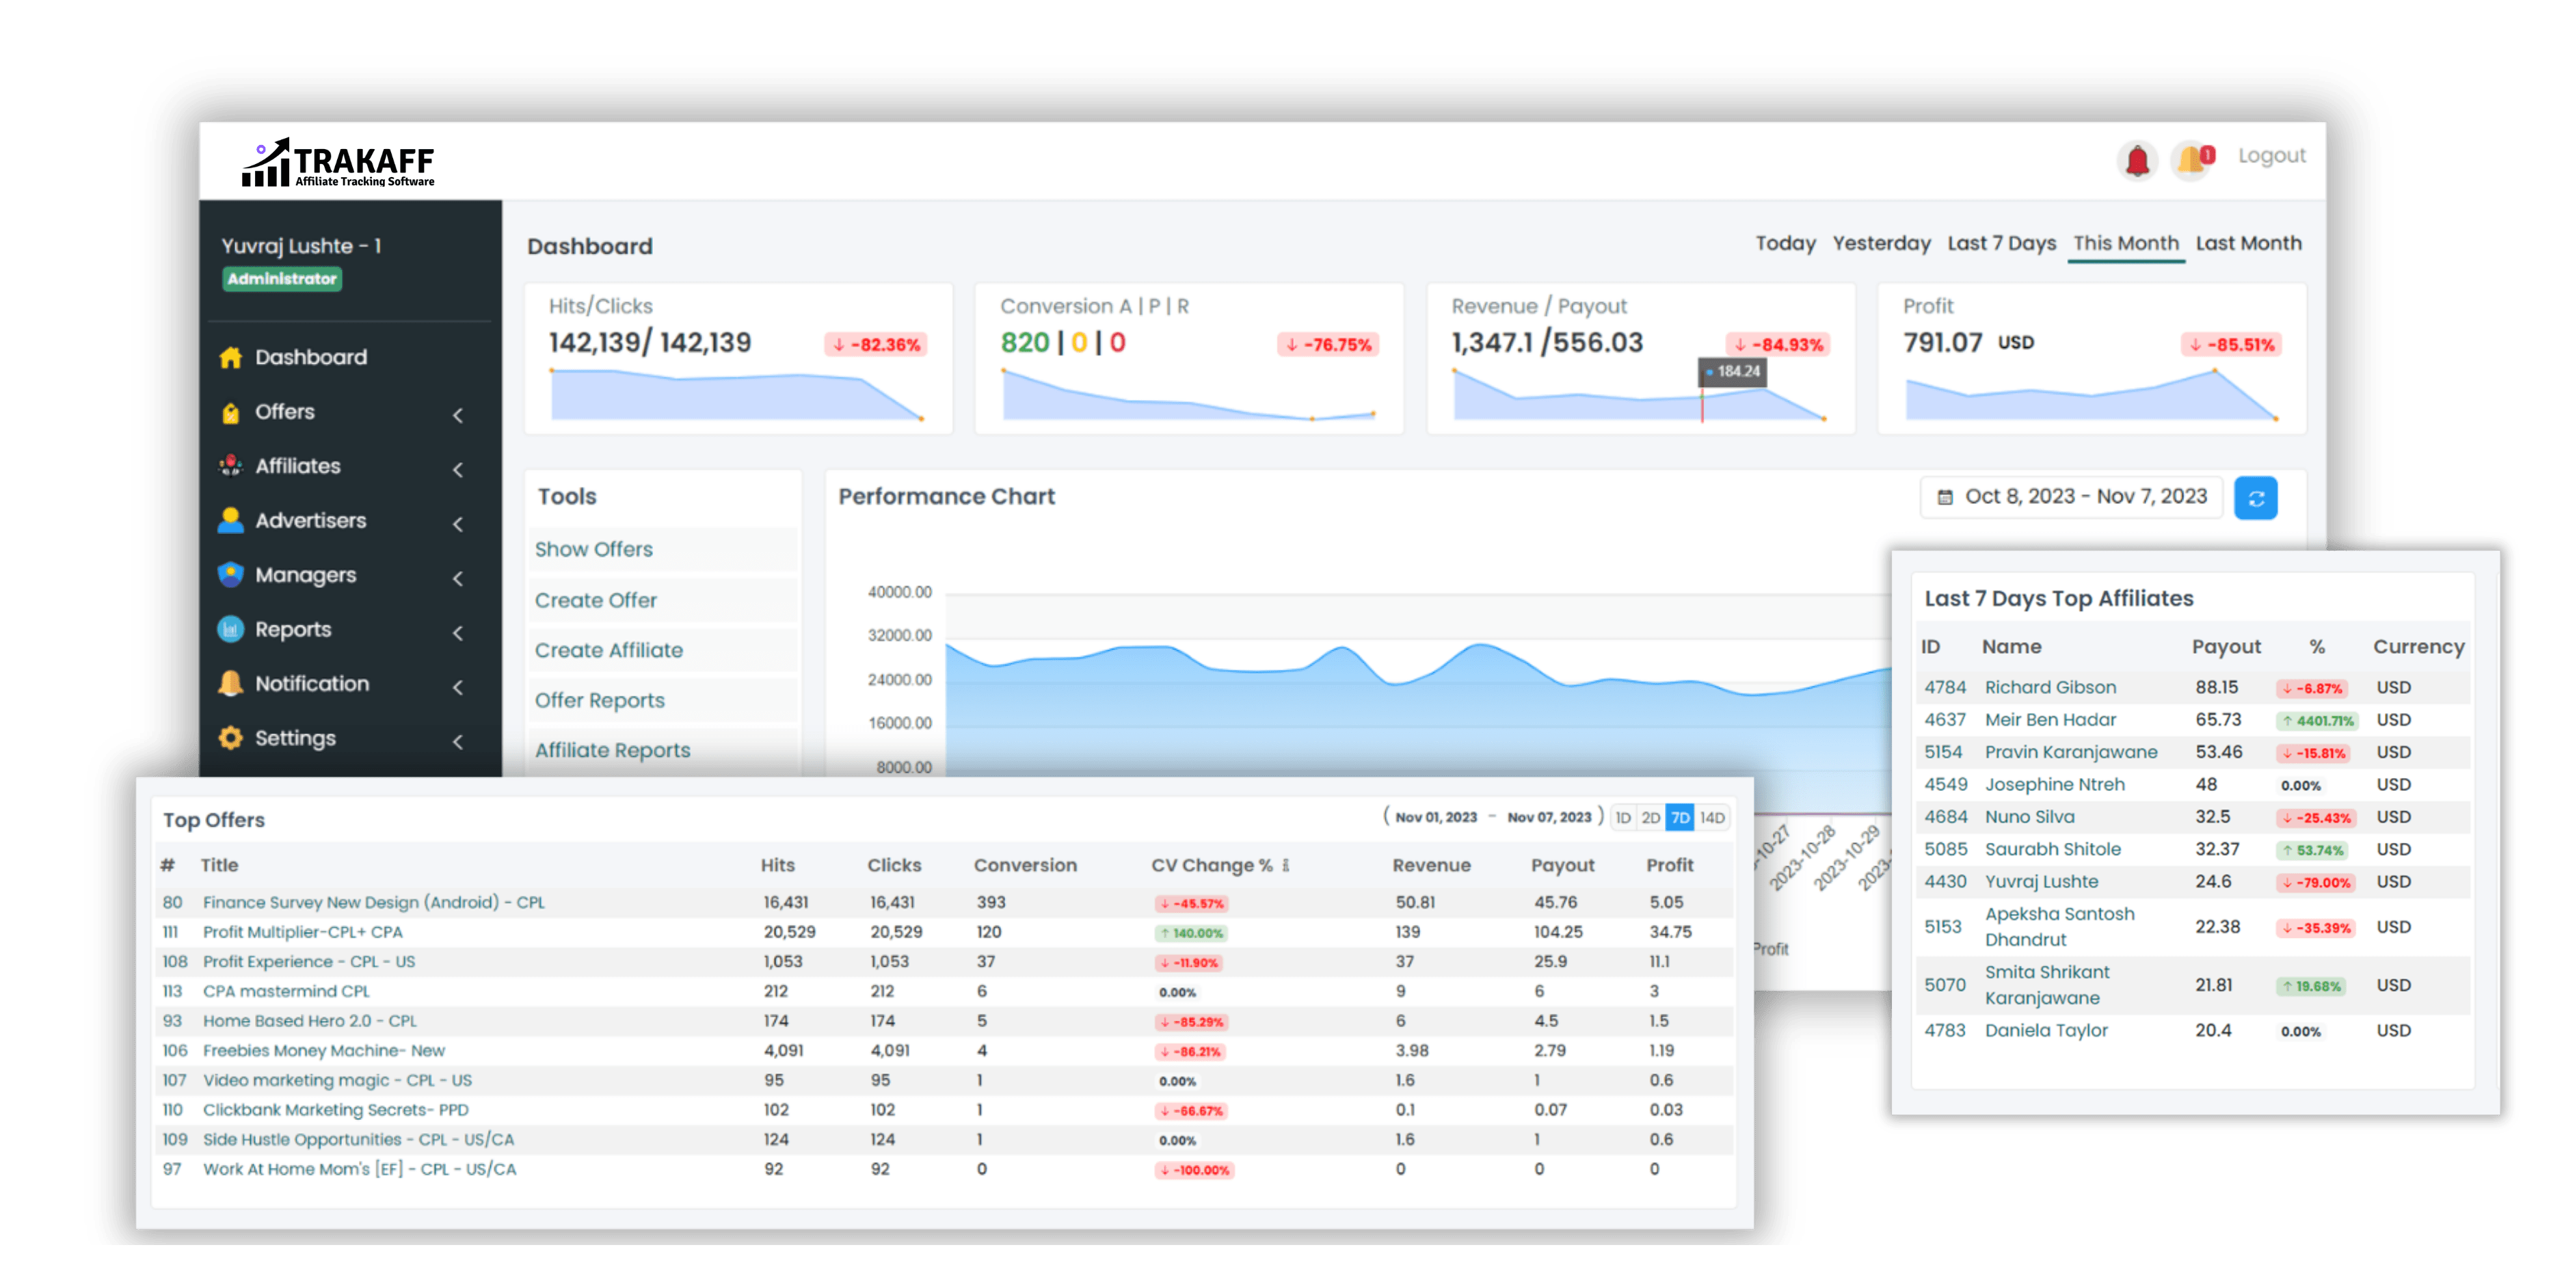Enable the 1D range for Top Offers

click(x=1622, y=816)
